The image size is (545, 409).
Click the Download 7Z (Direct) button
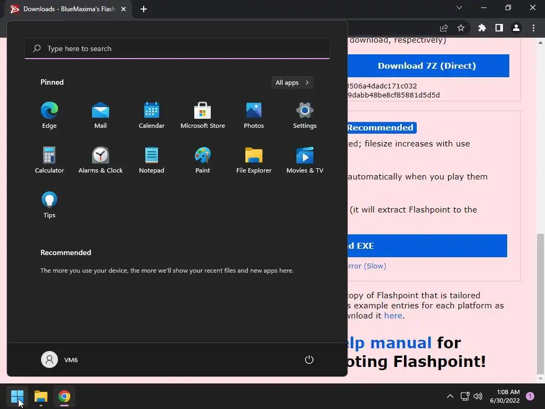(428, 66)
